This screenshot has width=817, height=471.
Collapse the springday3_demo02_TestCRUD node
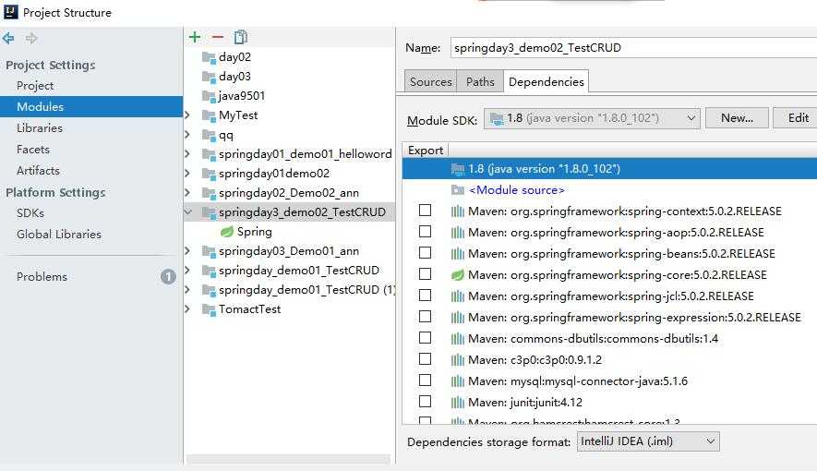click(188, 212)
